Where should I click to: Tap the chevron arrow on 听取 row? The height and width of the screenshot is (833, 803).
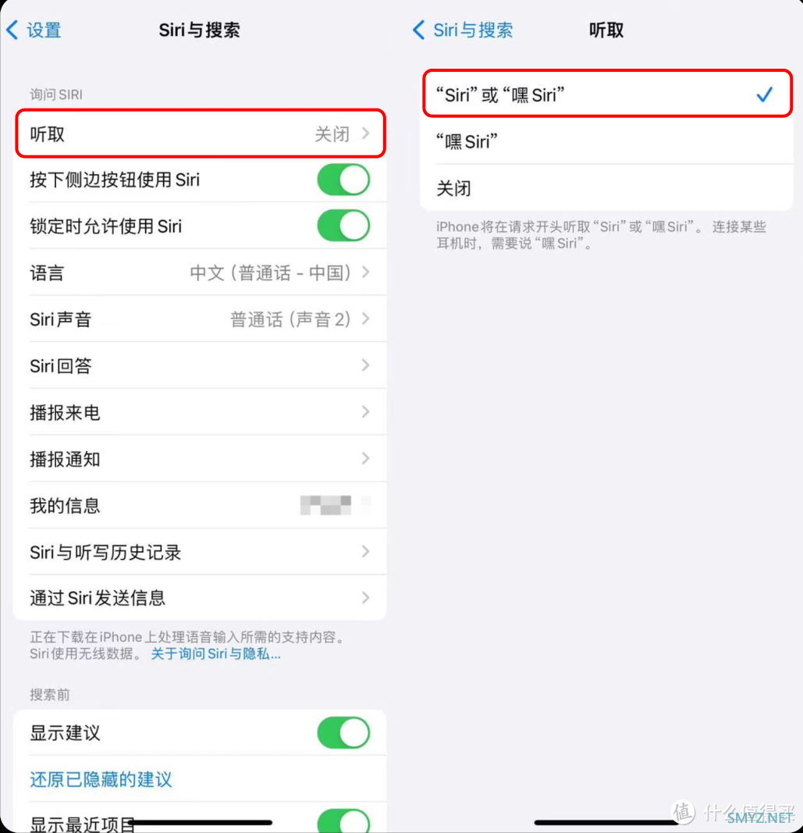365,133
